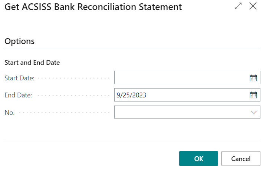Click the No. field label
The image size is (263, 170).
coord(10,113)
